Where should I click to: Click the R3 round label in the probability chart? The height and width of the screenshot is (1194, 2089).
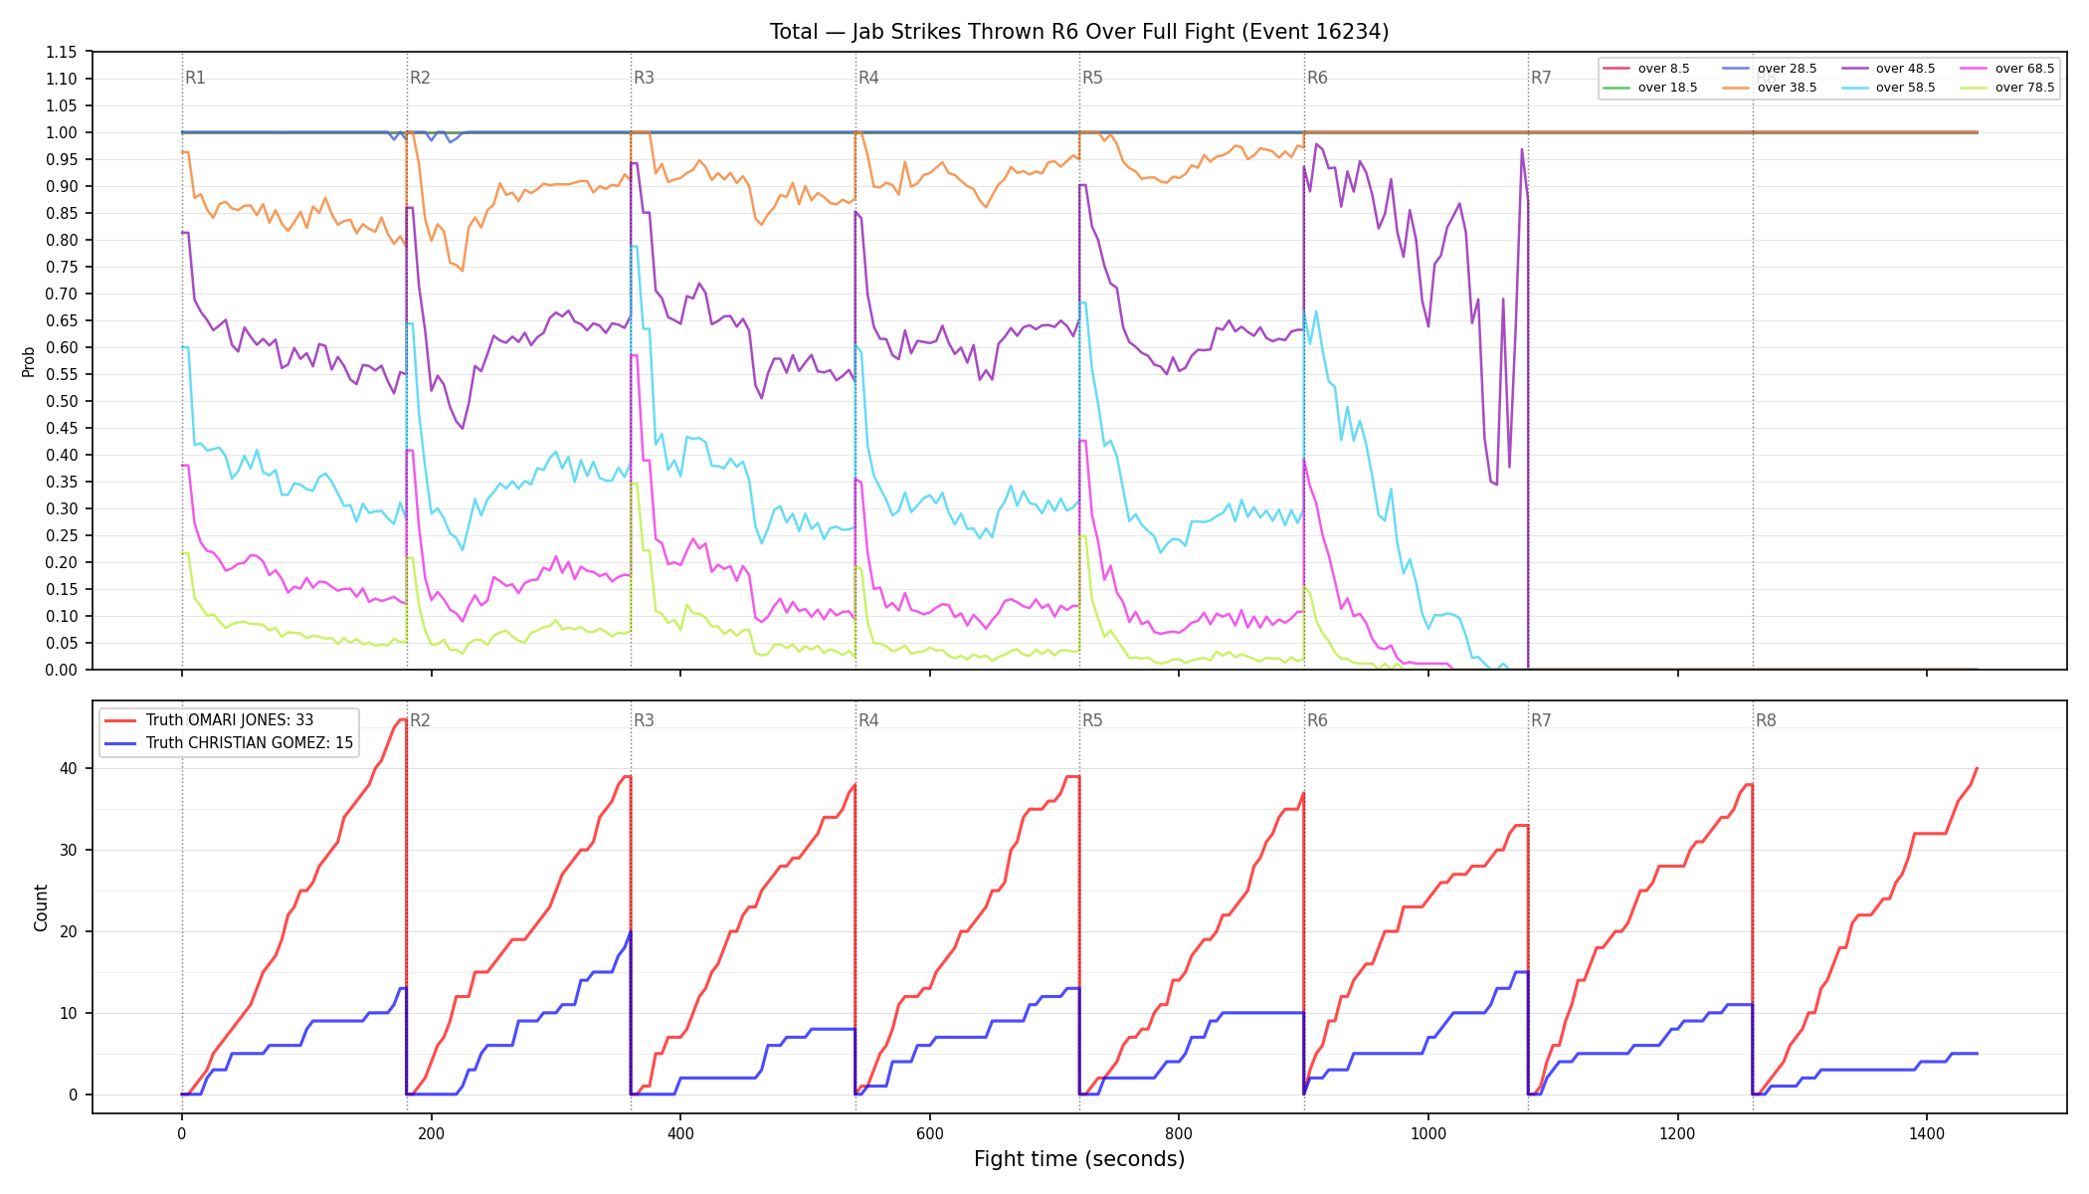(x=644, y=78)
